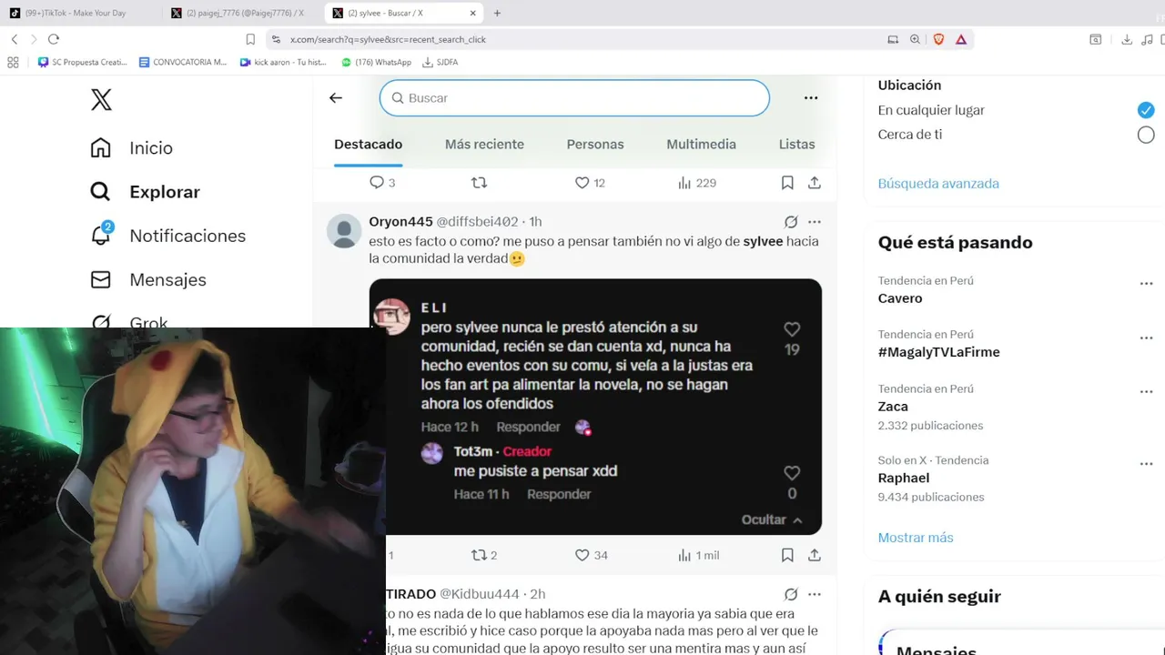Switch to the Listas tab

coord(796,145)
